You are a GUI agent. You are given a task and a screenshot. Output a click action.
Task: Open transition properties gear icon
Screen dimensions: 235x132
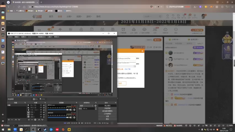coord(95,106)
